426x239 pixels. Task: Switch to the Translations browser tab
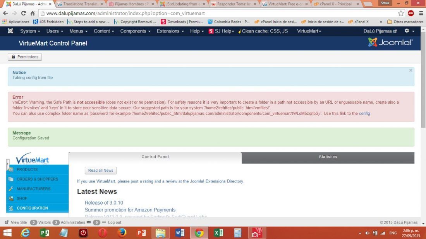(80, 4)
